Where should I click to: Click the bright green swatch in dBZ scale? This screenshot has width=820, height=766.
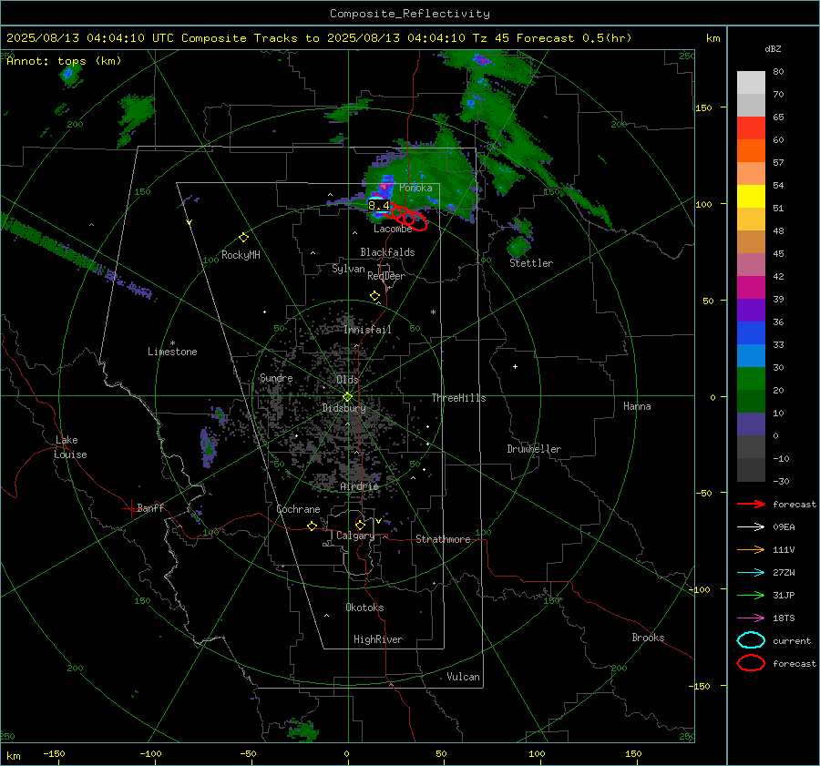pyautogui.click(x=751, y=378)
